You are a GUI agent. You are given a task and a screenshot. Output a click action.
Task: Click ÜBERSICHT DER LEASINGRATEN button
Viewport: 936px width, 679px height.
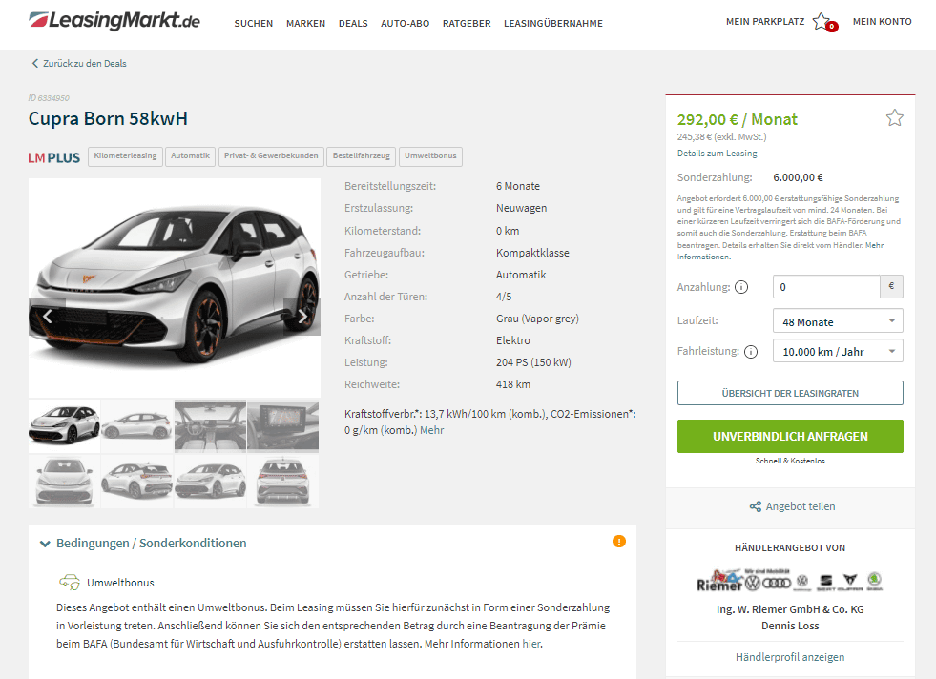790,393
